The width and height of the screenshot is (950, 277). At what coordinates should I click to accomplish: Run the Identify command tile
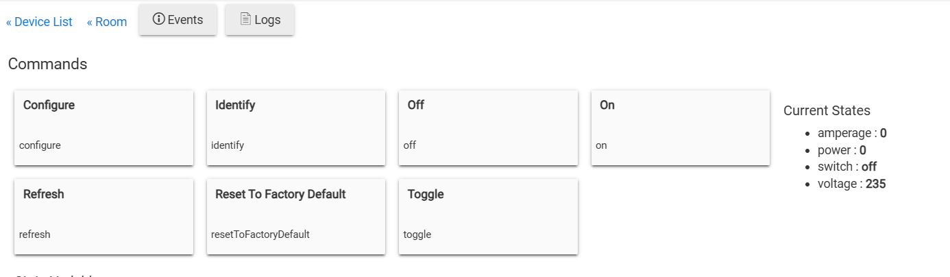(x=296, y=128)
